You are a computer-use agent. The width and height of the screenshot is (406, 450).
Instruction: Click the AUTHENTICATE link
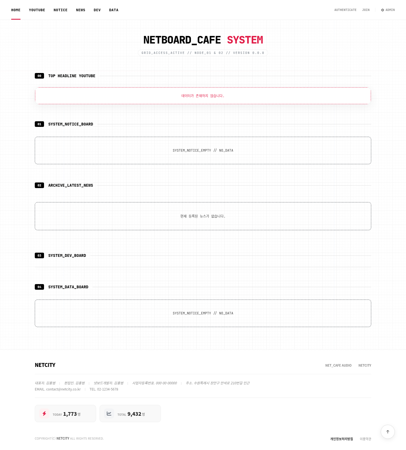(x=345, y=10)
